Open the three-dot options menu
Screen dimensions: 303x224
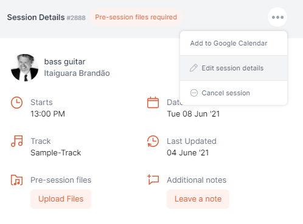click(277, 17)
